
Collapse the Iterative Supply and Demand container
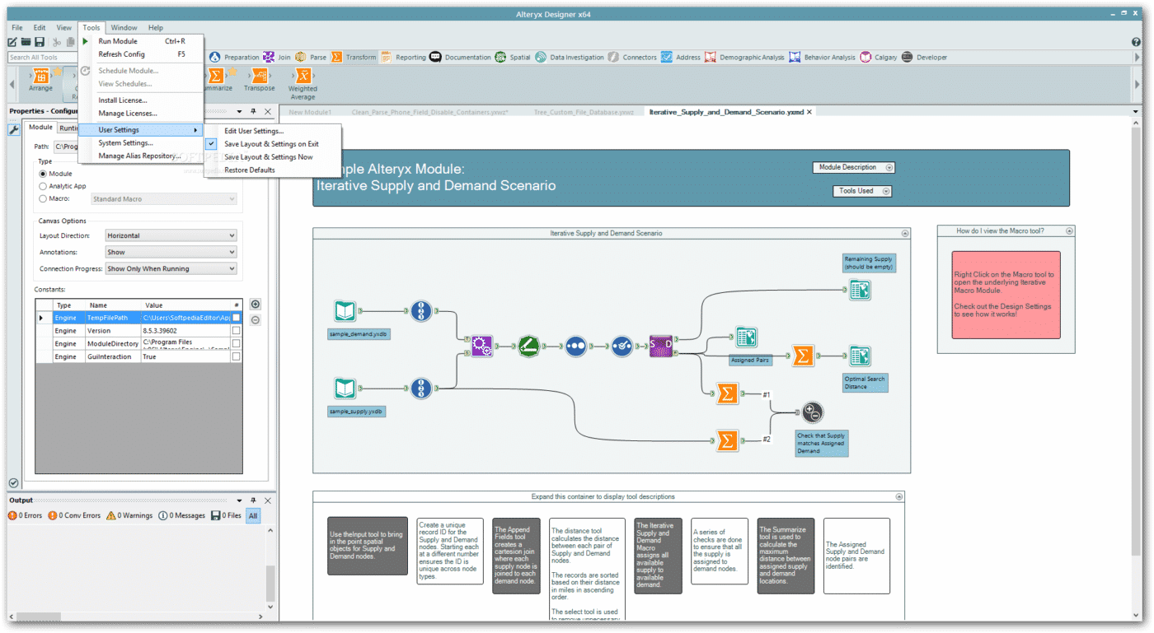coord(905,233)
